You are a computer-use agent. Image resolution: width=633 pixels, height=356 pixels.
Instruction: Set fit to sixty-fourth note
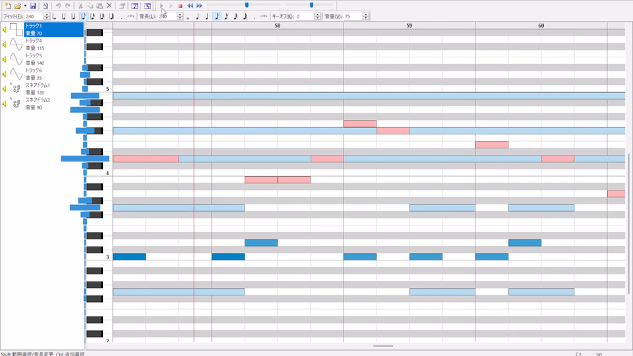(x=112, y=16)
